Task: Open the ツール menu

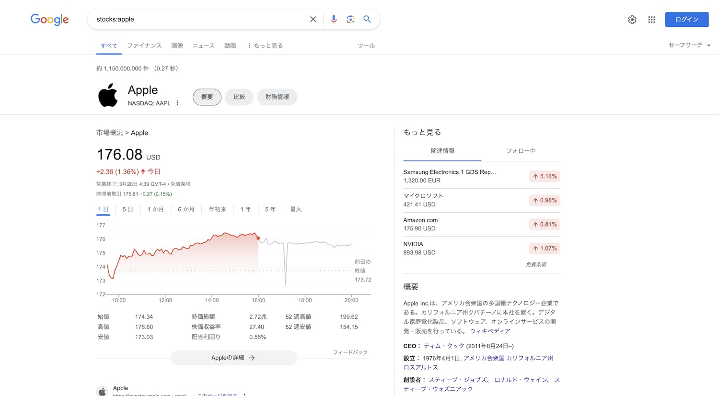Action: pyautogui.click(x=366, y=45)
